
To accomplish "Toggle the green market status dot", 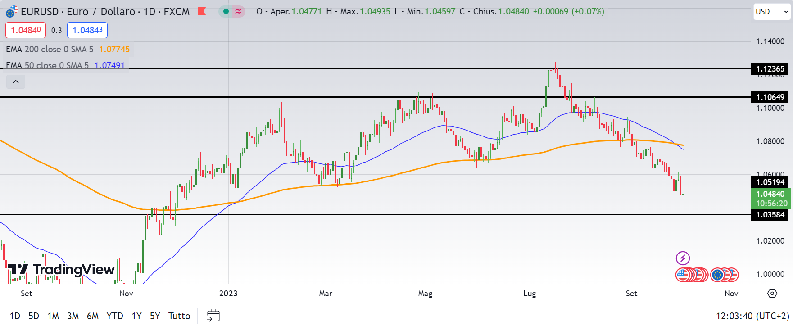I will (226, 12).
